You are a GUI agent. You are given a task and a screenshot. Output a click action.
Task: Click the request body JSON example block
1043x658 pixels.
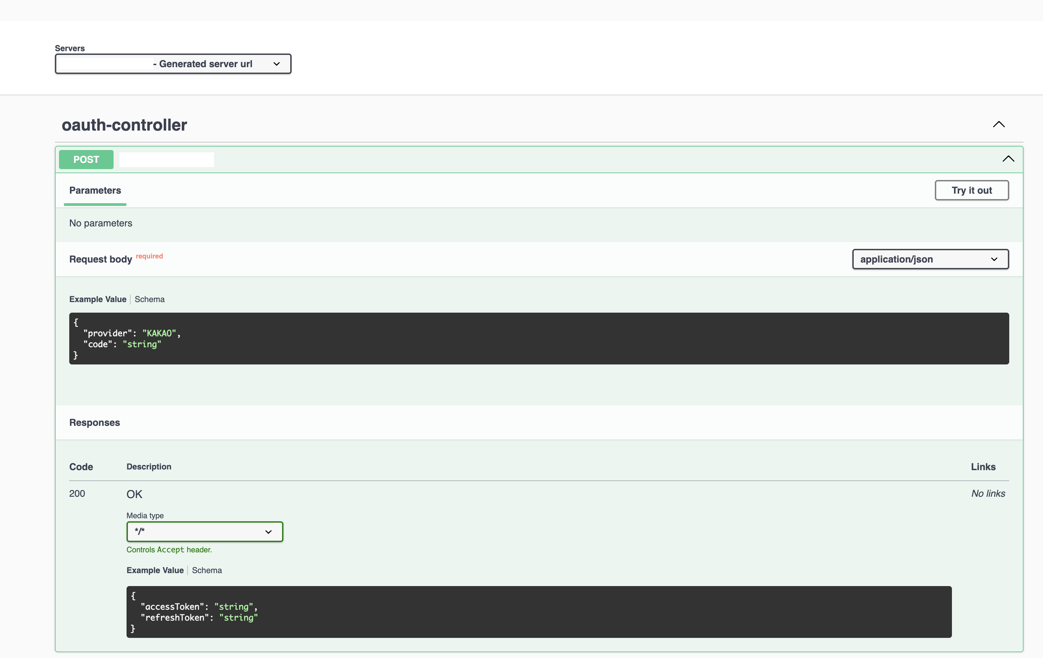point(539,339)
